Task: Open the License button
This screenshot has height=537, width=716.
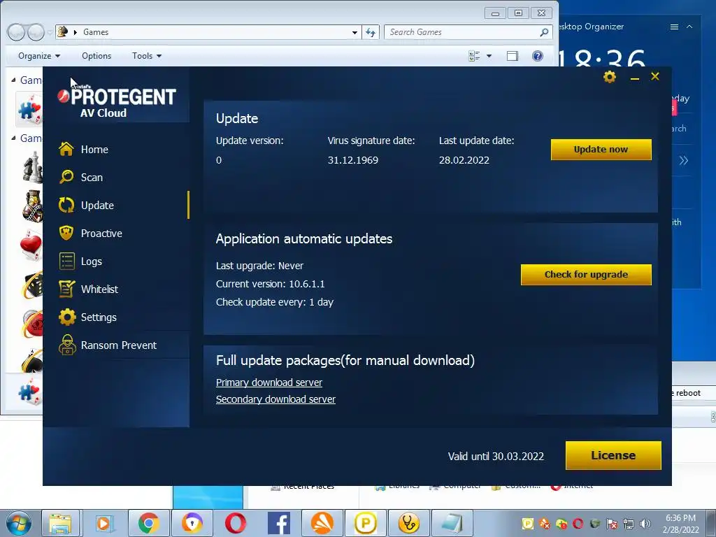Action: point(613,455)
